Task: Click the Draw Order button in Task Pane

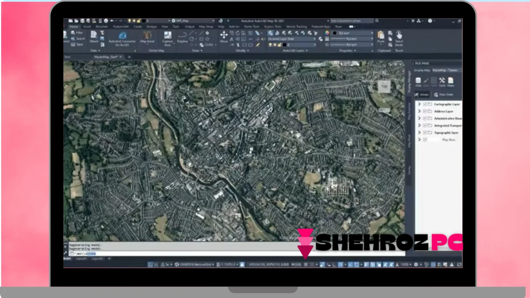Action: coord(443,94)
